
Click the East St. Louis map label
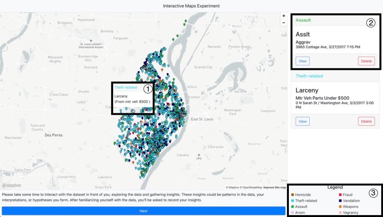pyautogui.click(x=202, y=119)
